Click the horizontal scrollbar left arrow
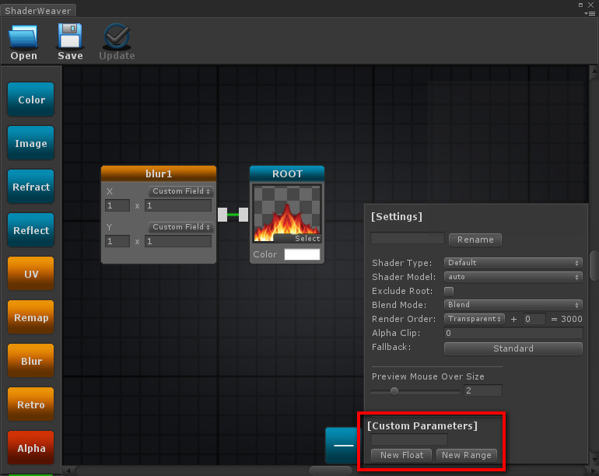This screenshot has height=476, width=599. coord(68,471)
